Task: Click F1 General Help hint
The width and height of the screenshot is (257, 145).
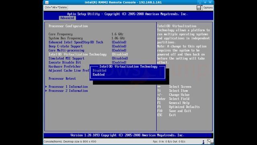Action: (173, 103)
